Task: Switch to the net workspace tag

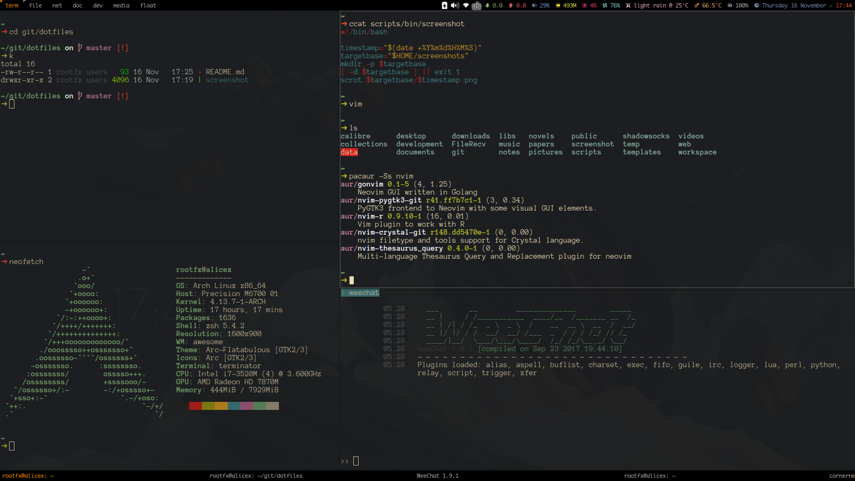Action: click(57, 5)
